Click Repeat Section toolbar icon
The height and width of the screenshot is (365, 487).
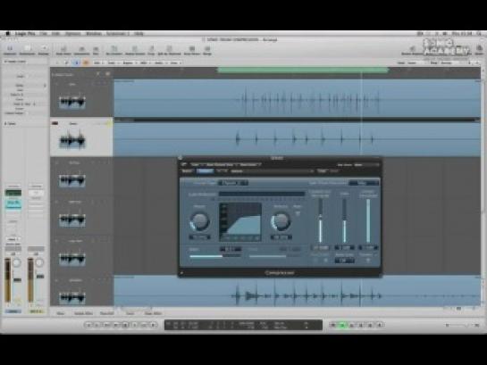[135, 50]
